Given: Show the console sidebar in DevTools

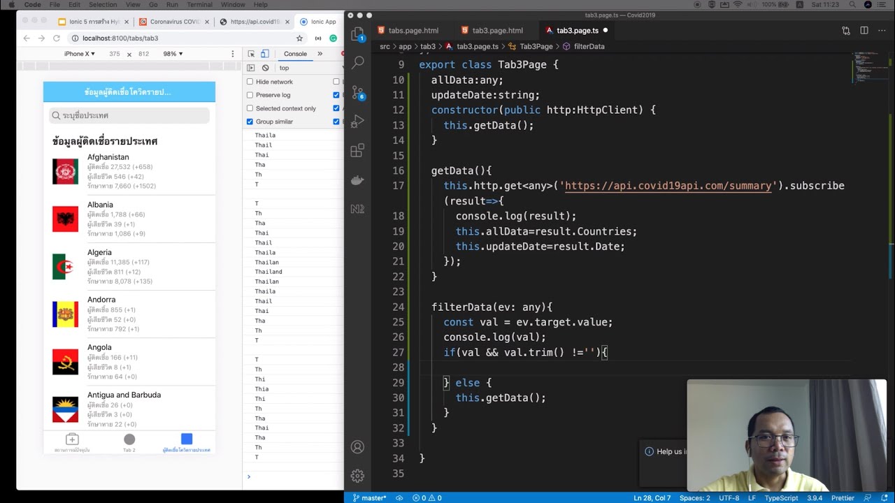Looking at the screenshot, I should tap(251, 68).
